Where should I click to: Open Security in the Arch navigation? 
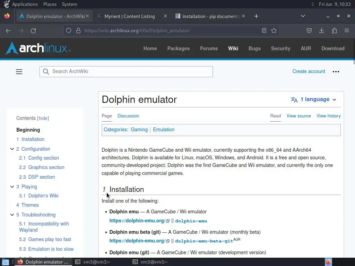280,48
